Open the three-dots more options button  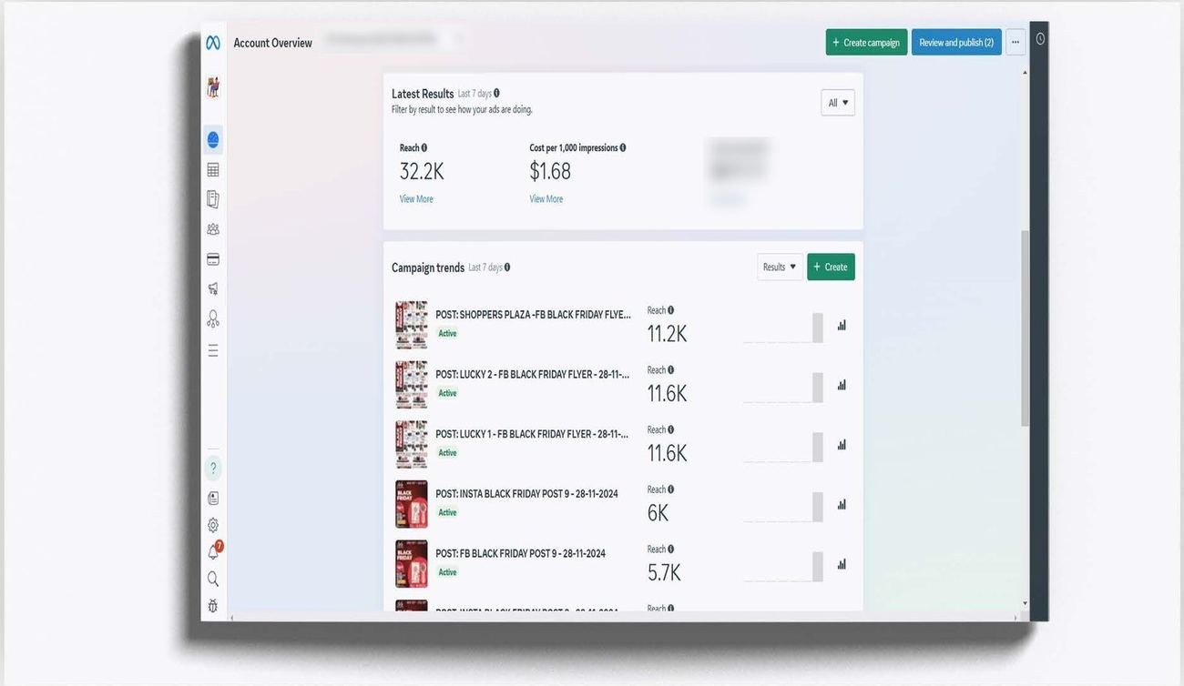point(1016,43)
